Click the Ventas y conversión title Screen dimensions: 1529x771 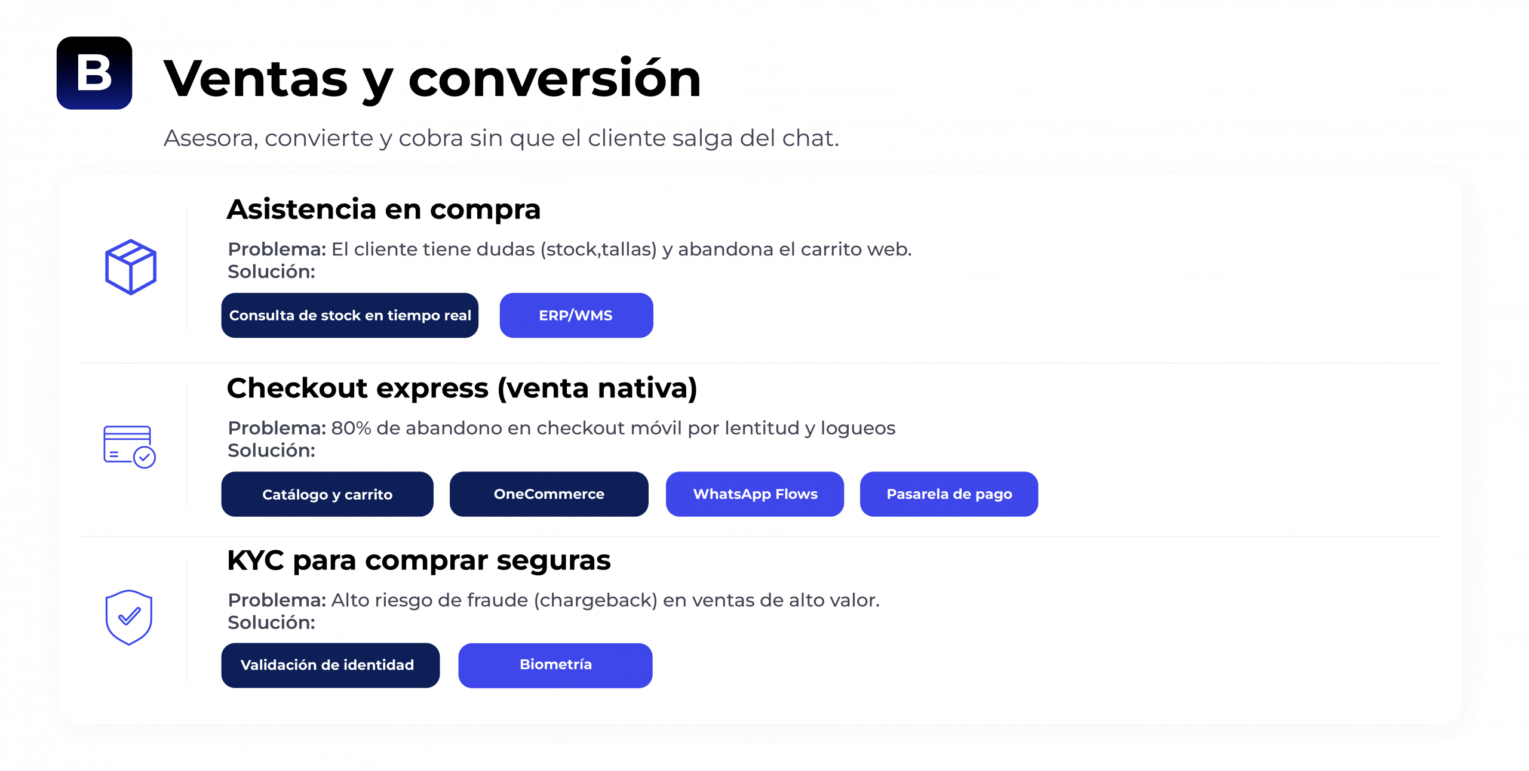(432, 79)
